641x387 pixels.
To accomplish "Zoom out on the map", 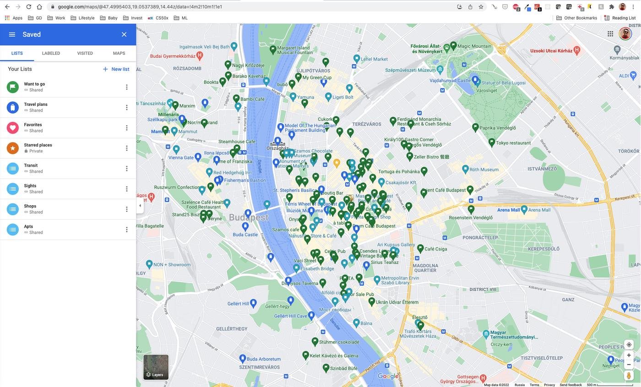I will click(x=629, y=365).
